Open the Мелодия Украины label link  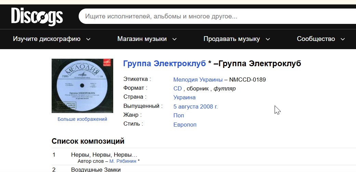(198, 80)
